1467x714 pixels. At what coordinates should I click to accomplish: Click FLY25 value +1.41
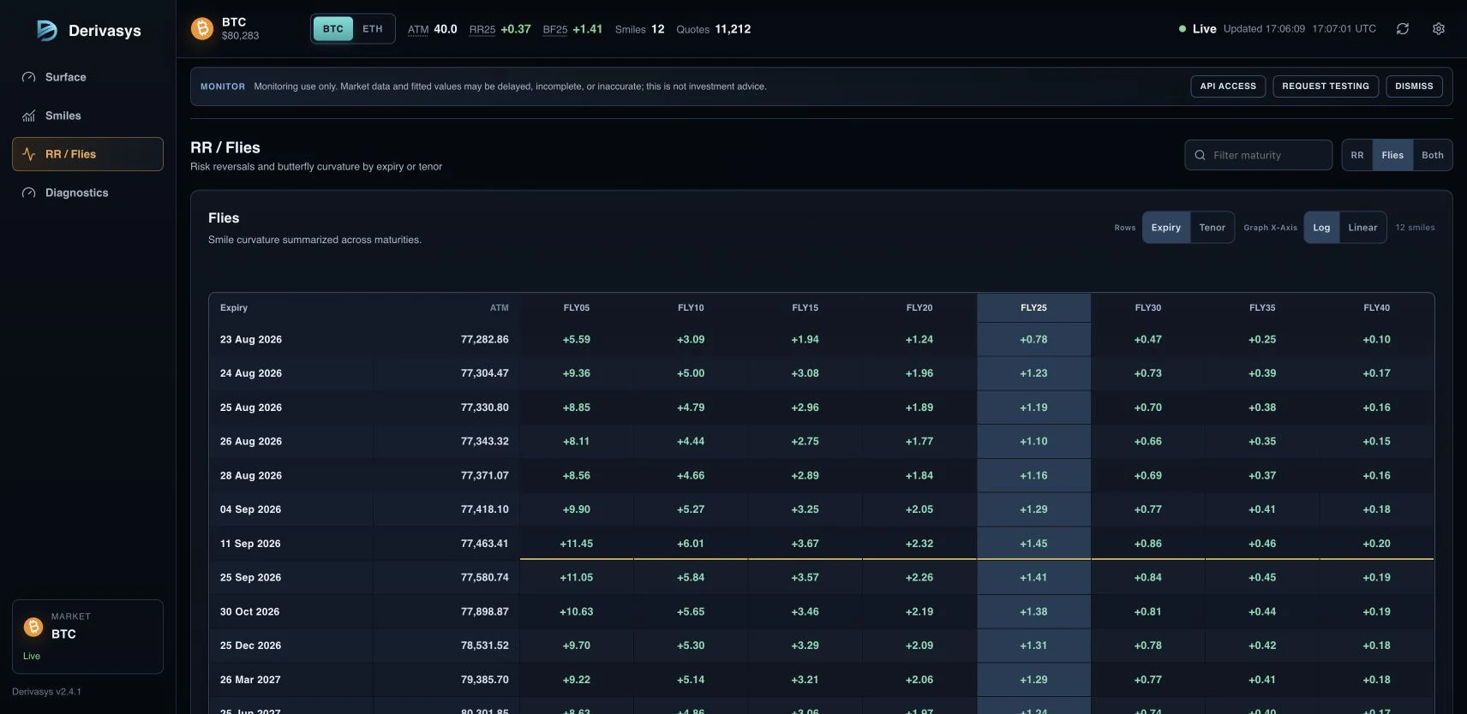tap(1033, 577)
